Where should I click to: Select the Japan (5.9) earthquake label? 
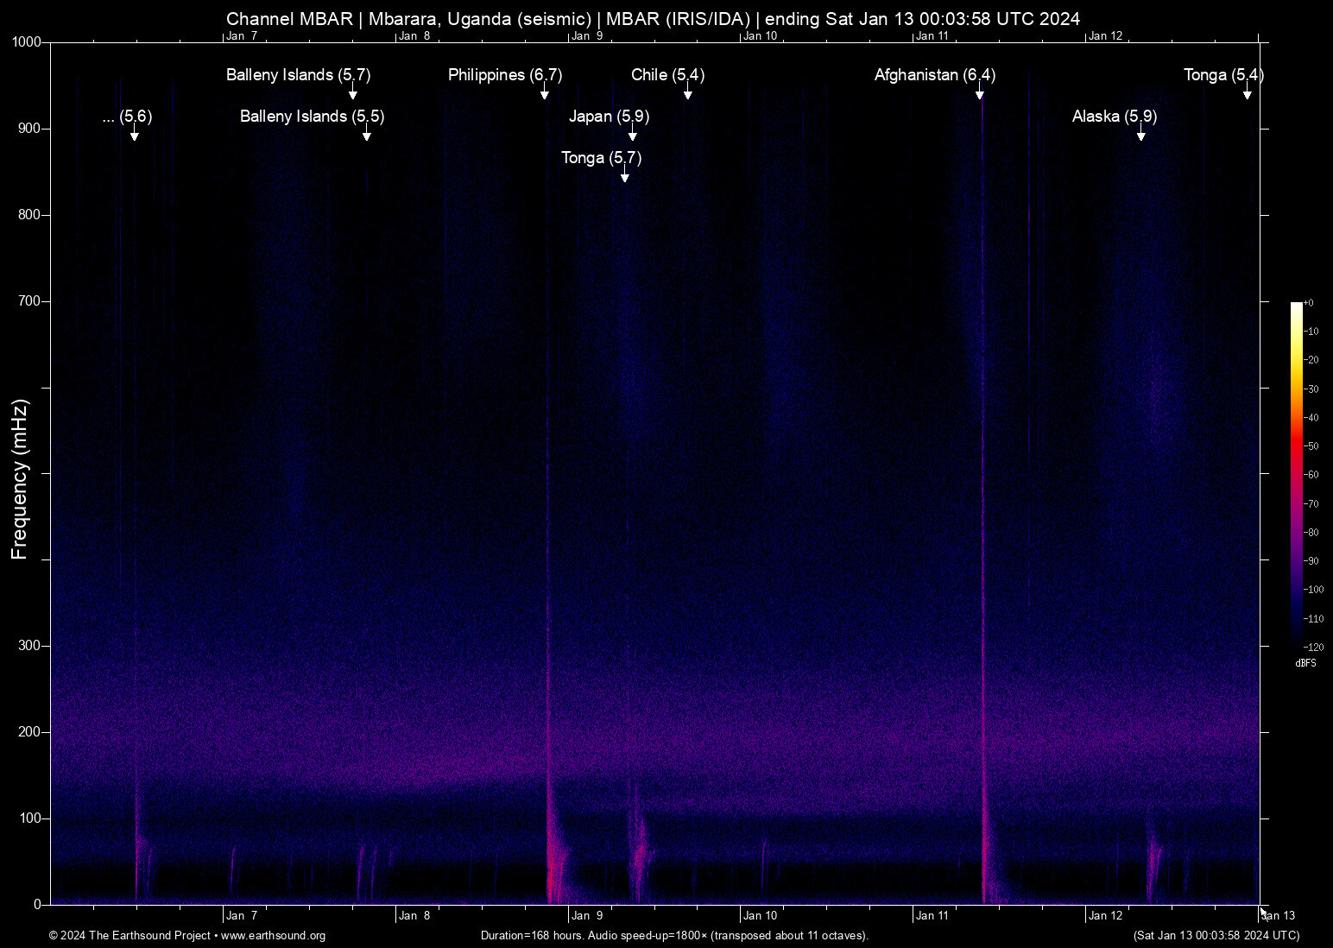click(609, 117)
